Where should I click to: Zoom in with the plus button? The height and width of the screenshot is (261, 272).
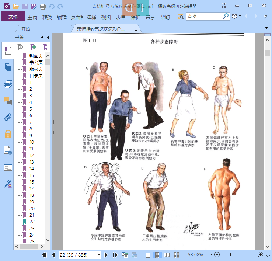pos(260,255)
